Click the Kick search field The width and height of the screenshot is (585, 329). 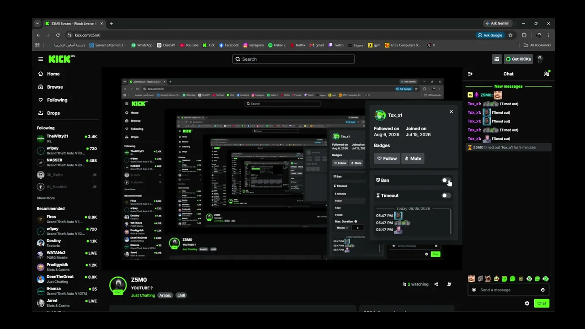(x=293, y=59)
